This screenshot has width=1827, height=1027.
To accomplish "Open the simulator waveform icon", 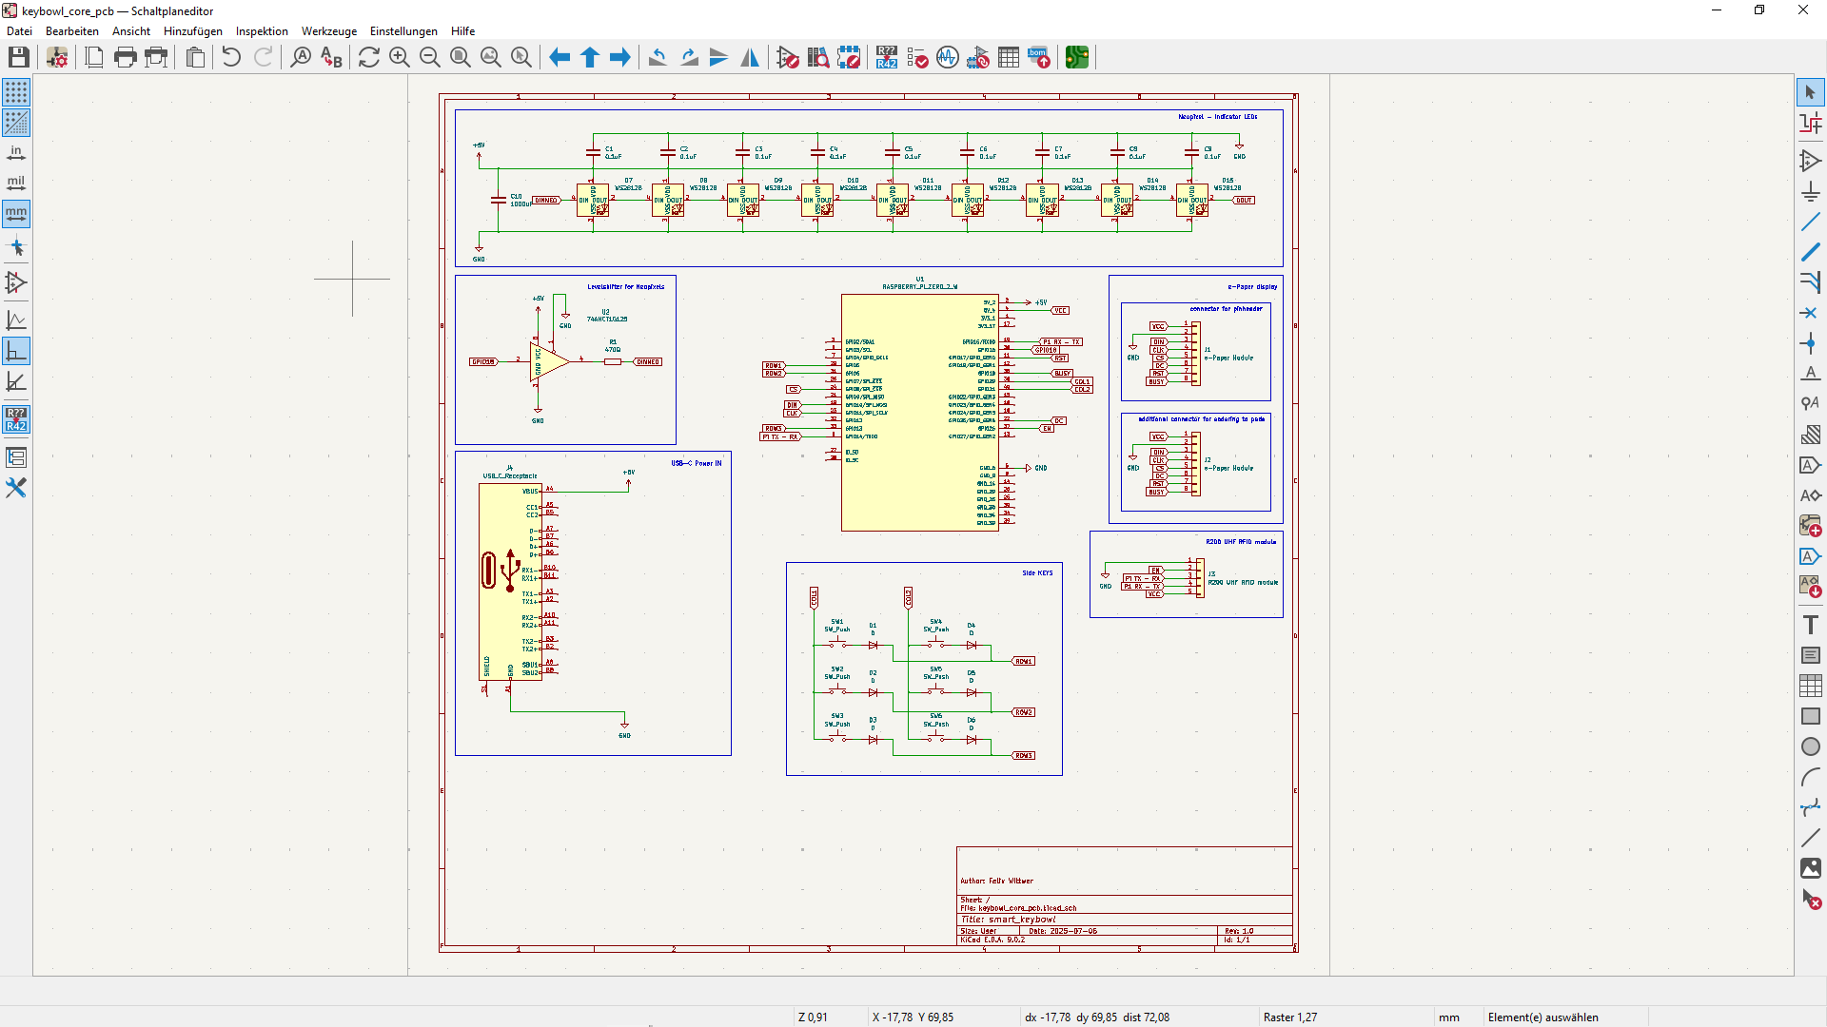I will (x=947, y=58).
